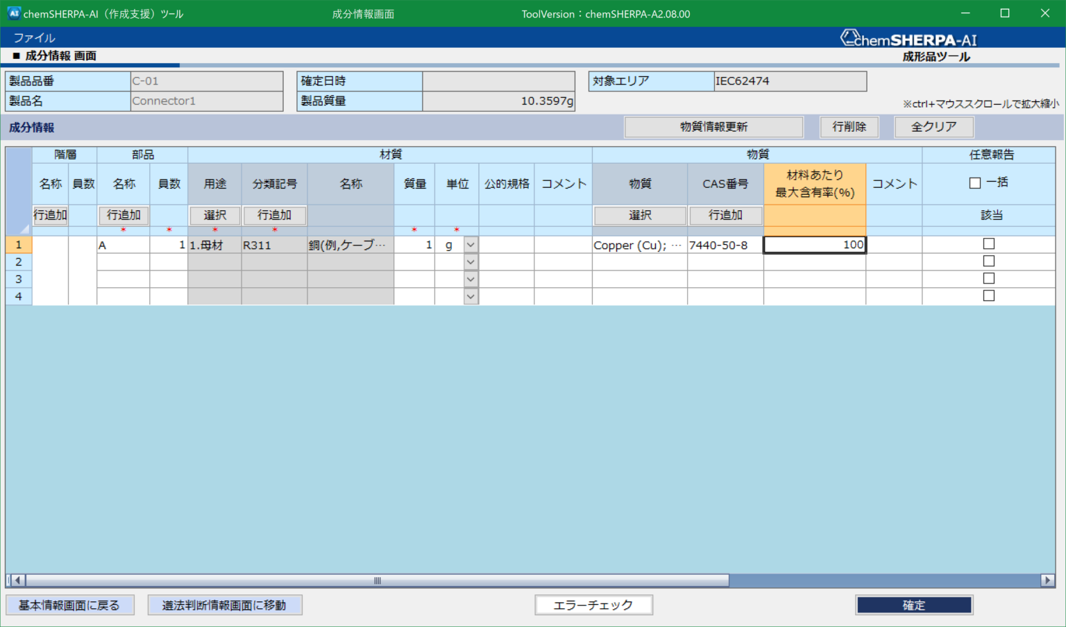Tick the 該当 checkbox in row 3
The height and width of the screenshot is (627, 1066).
pyautogui.click(x=989, y=279)
